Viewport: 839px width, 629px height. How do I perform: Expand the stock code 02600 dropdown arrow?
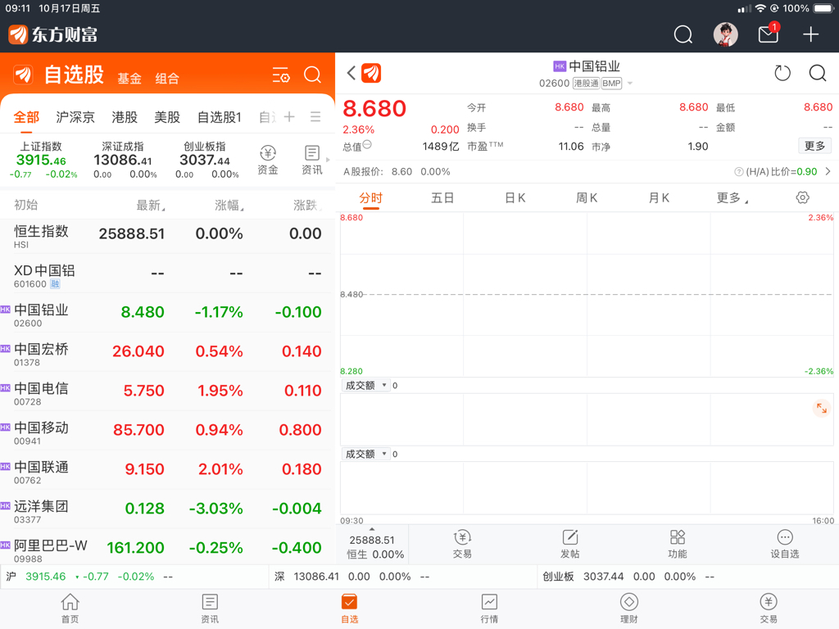tap(630, 84)
